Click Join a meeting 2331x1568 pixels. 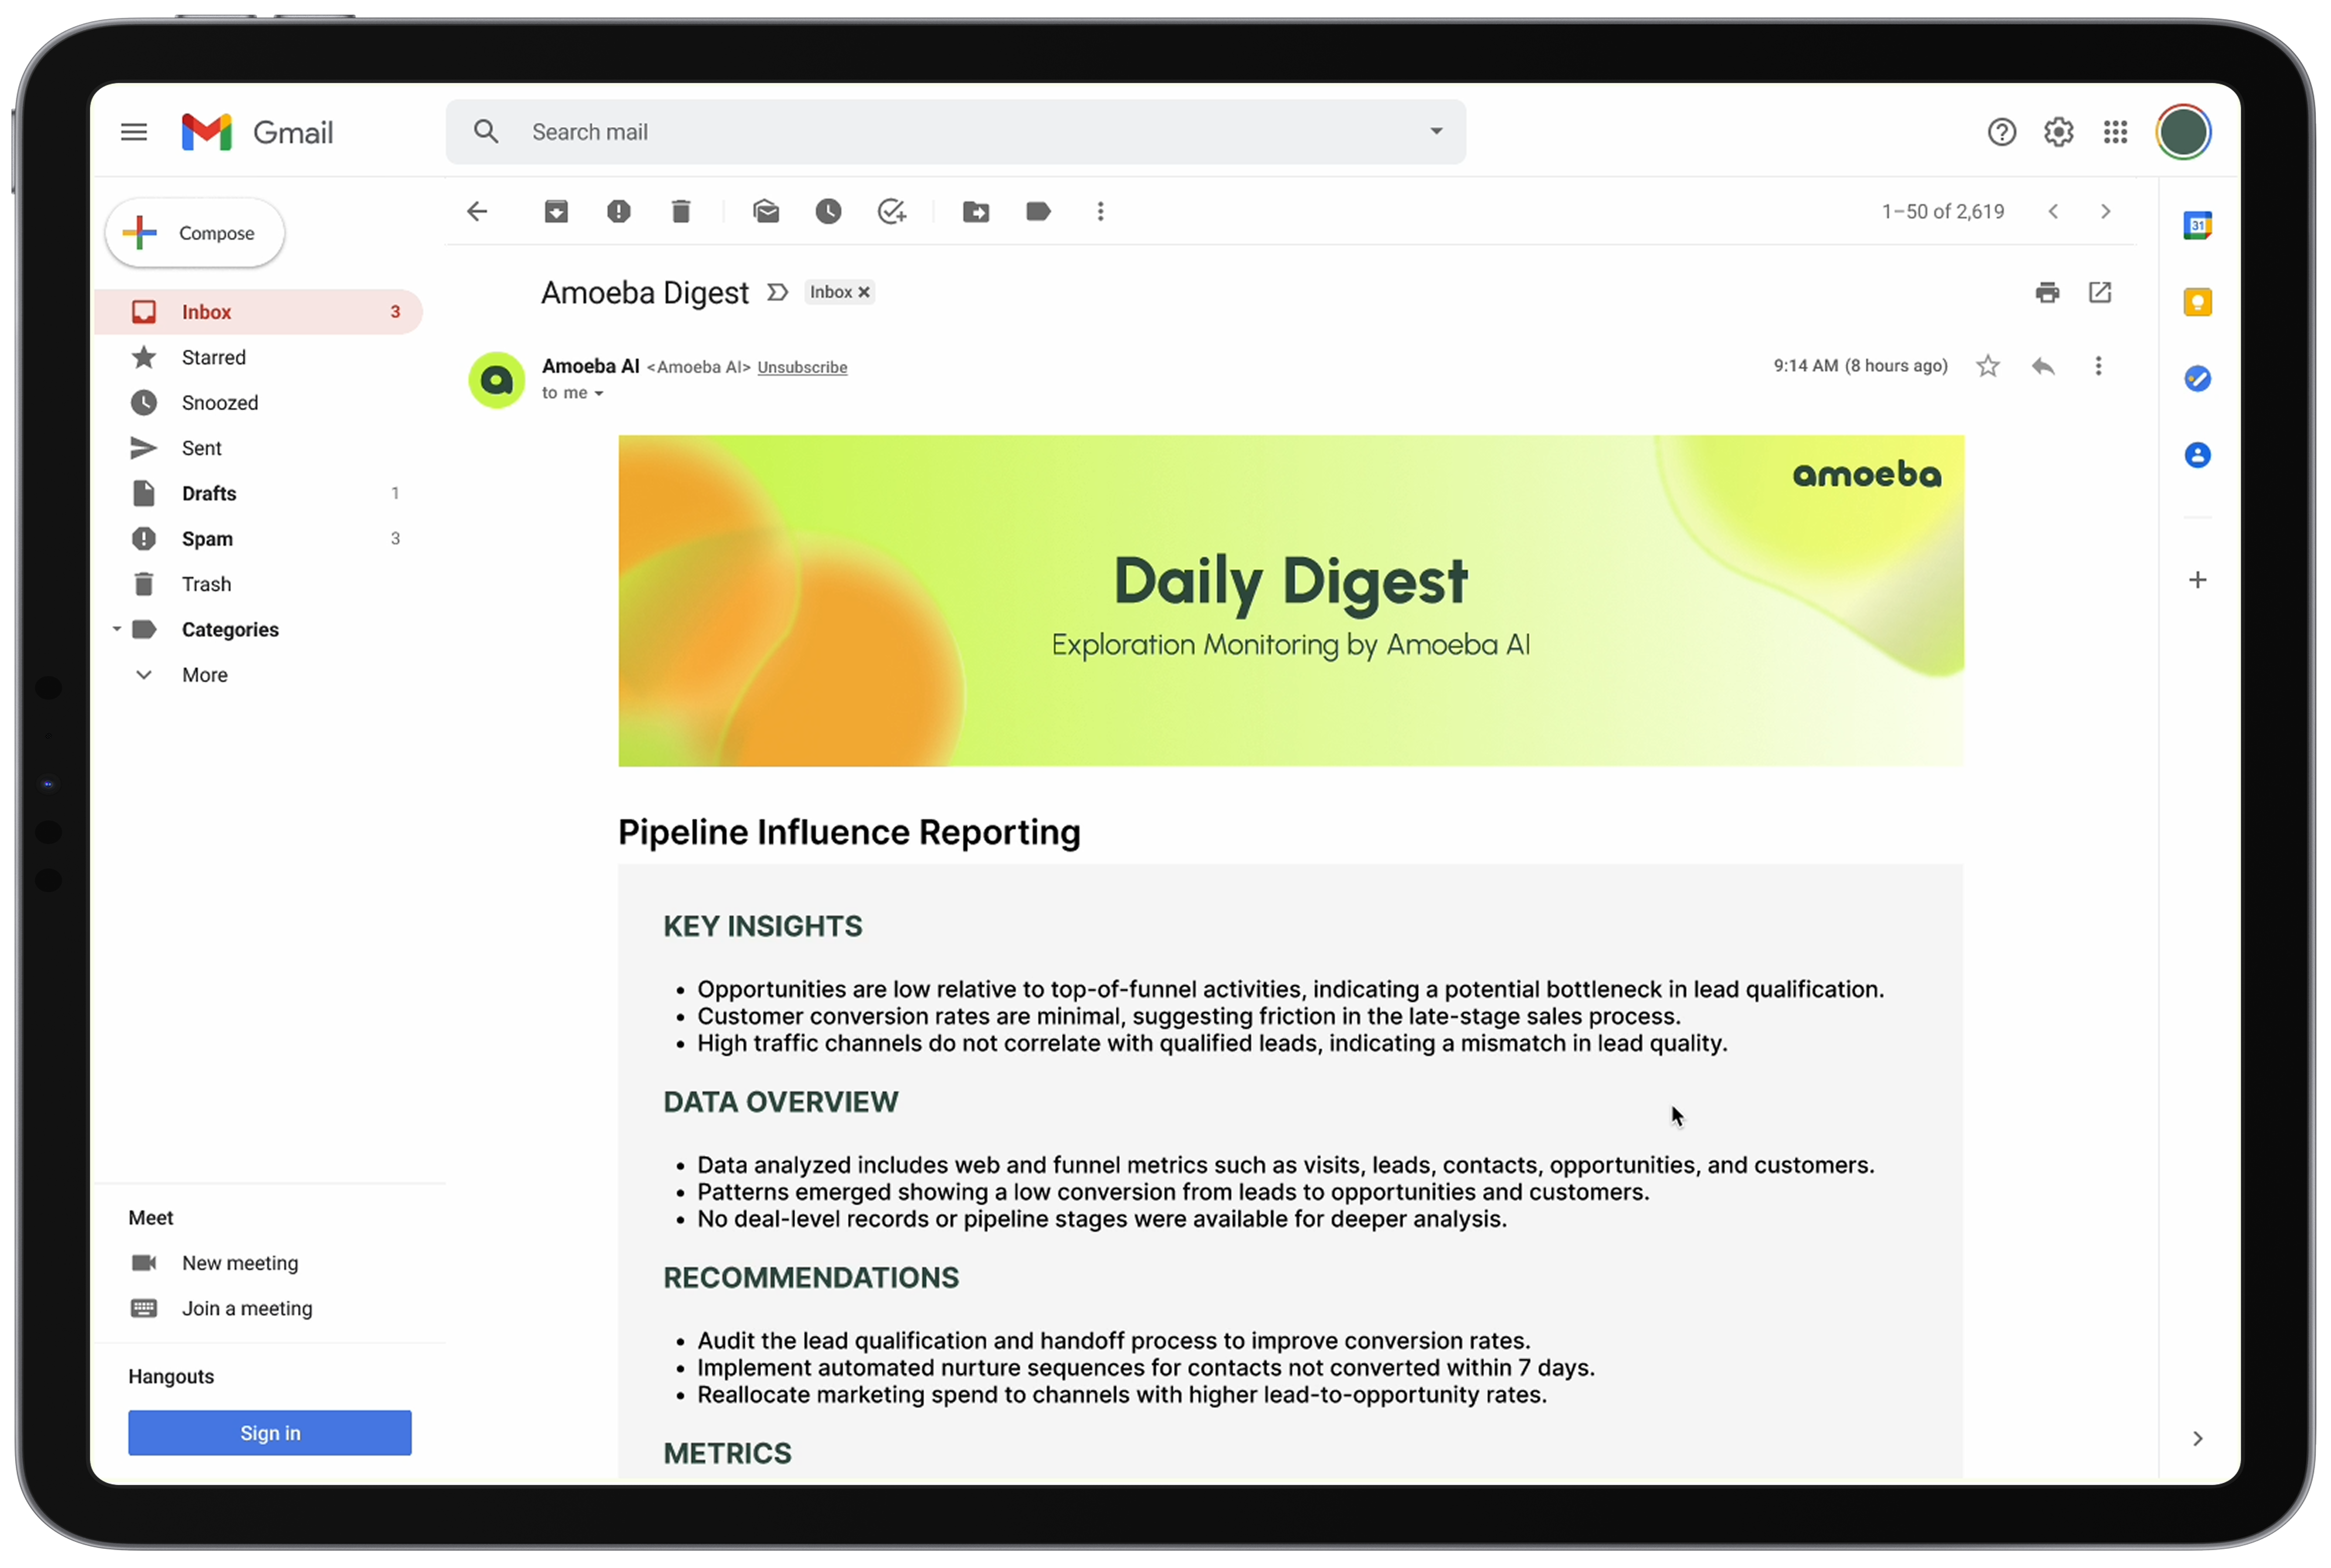click(247, 1308)
